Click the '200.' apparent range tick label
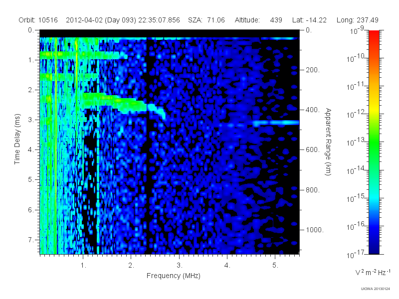 pos(312,70)
